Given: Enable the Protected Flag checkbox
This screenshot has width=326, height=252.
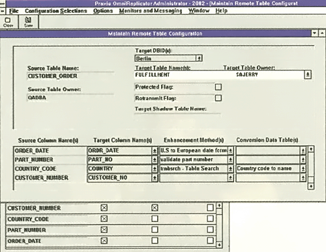Looking at the screenshot, I should pos(218,87).
